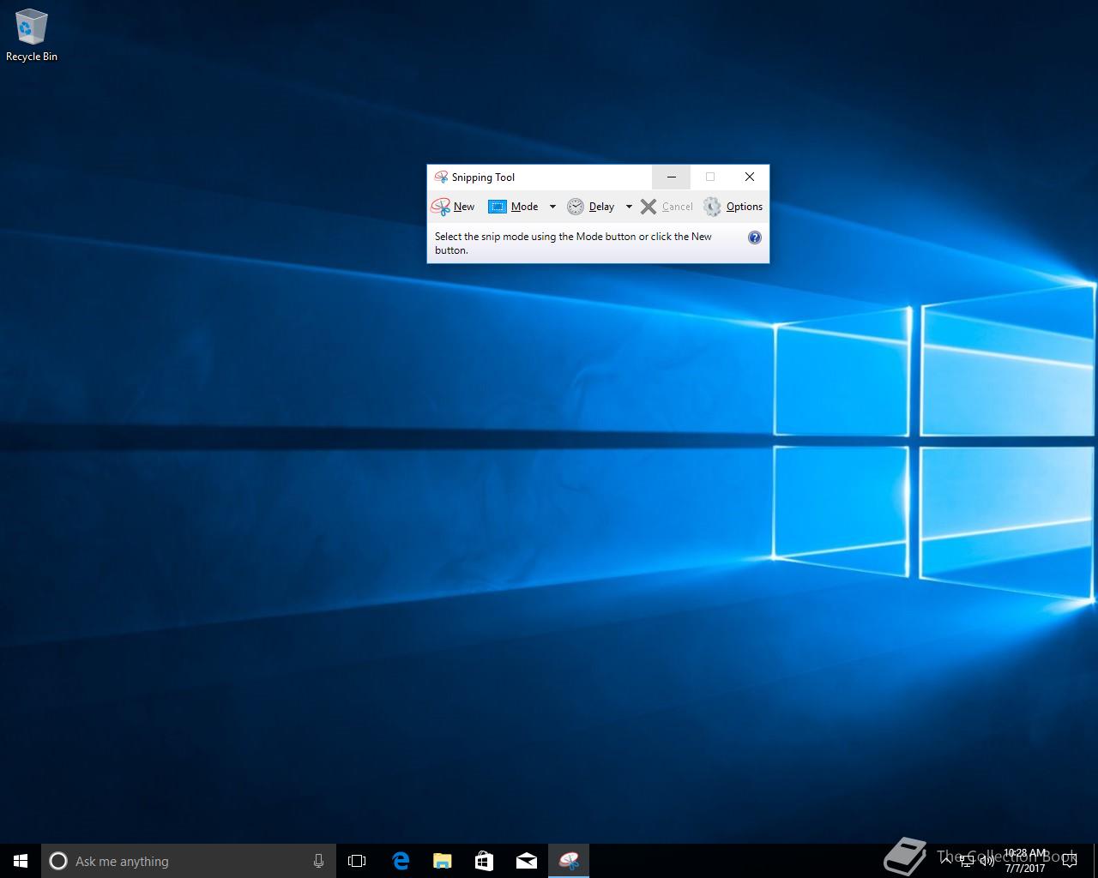Click the Snipping Tool taskbar icon
This screenshot has height=878, width=1098.
pos(569,861)
